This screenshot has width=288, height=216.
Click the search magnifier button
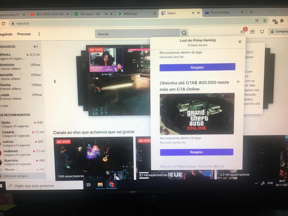[184, 33]
